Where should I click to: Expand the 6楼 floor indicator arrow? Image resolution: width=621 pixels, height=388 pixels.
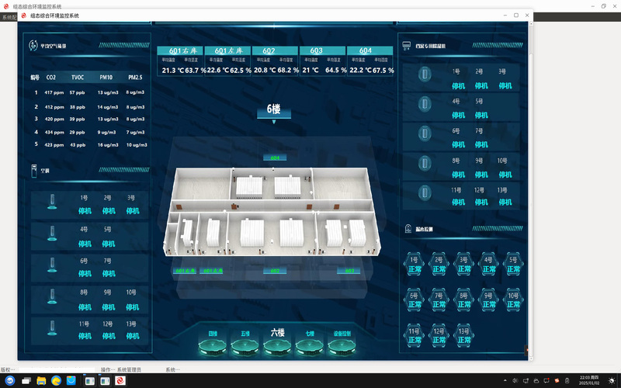(x=274, y=122)
